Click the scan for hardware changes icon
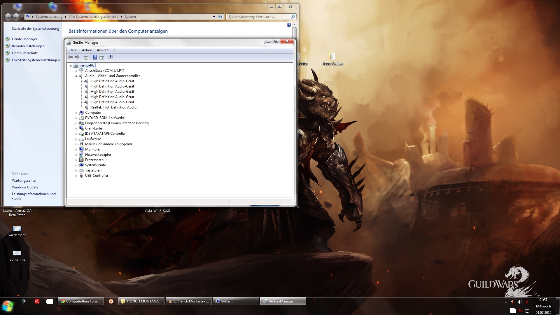560x315 pixels. click(x=111, y=57)
